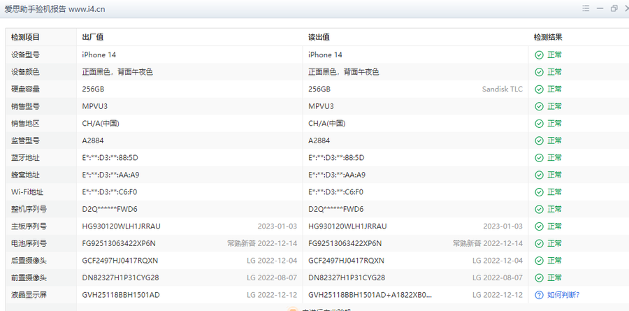
Task: Click factory value 正面黑色,背面午夜色
Action: [x=117, y=72]
